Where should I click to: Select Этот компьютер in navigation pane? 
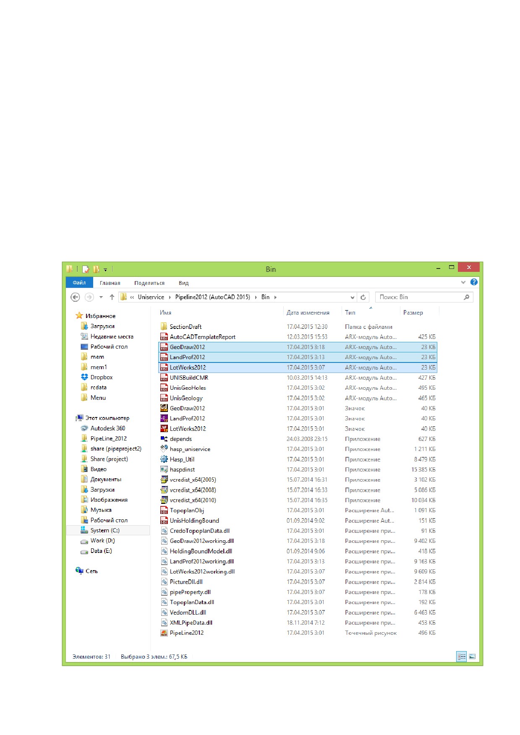107,418
